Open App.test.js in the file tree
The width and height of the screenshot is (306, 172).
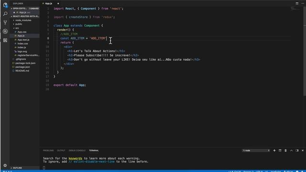click(x=23, y=40)
